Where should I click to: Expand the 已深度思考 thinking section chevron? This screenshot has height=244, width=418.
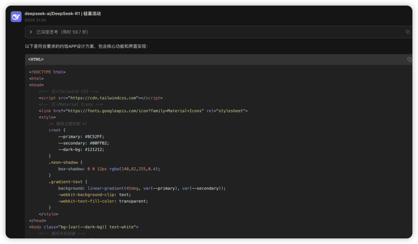[31, 32]
